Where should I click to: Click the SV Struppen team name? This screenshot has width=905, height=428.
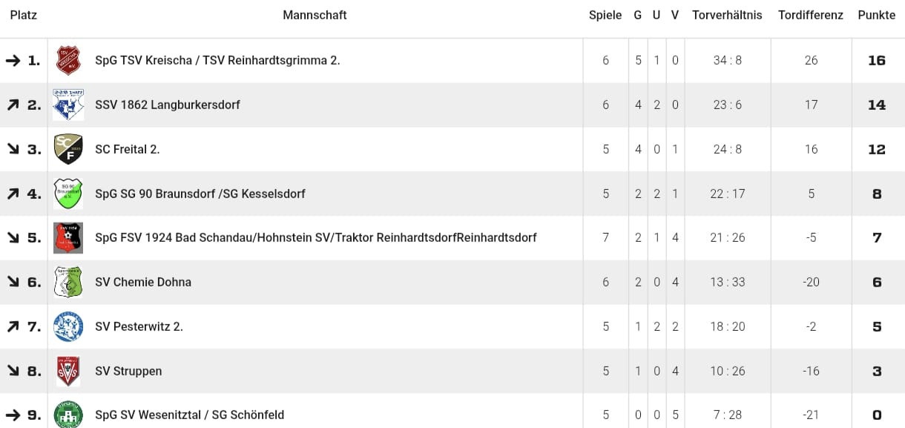pos(128,371)
